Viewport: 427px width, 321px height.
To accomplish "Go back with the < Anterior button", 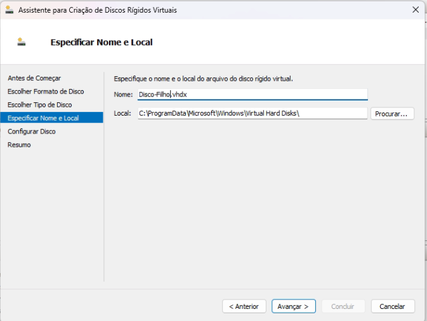I will coord(244,306).
